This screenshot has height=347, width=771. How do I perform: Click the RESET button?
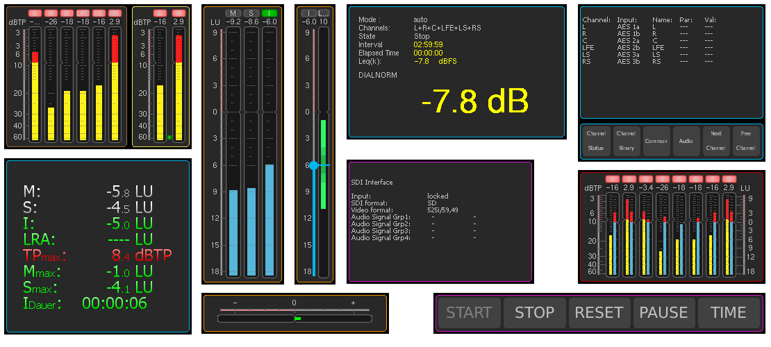599,312
